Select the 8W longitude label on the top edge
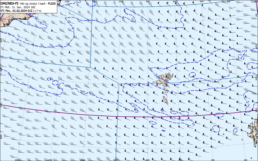The width and height of the screenshot is (258, 161). pyautogui.click(x=148, y=1)
